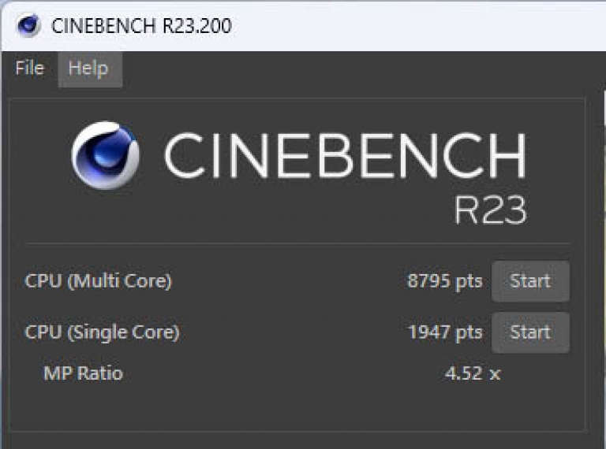Click the large CINEBENCH wordmark
This screenshot has width=606, height=449.
pos(345,155)
